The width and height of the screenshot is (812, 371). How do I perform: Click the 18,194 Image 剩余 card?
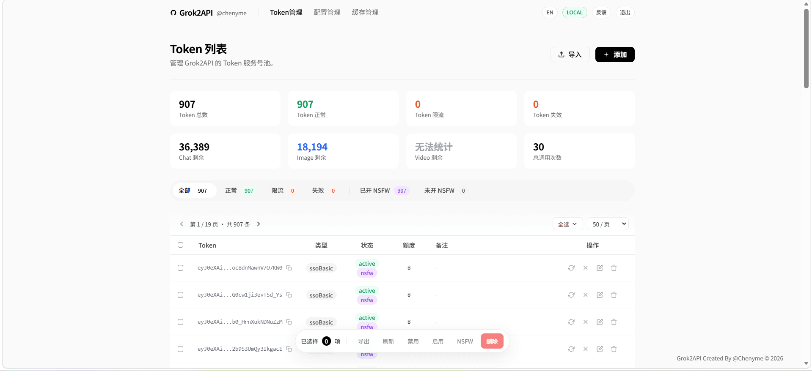coord(343,151)
